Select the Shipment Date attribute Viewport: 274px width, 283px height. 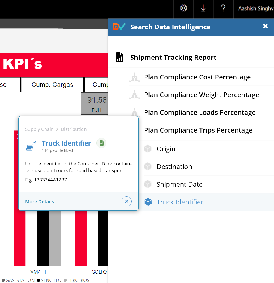(x=179, y=185)
